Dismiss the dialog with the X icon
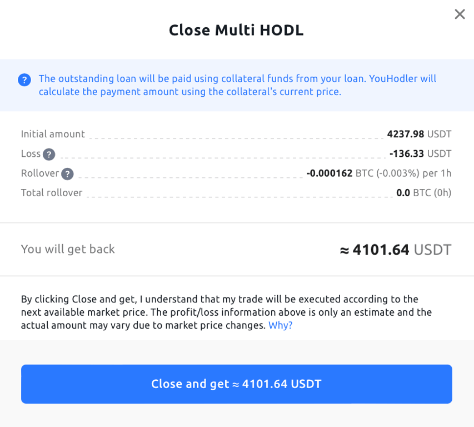Viewport: 474px width, 427px height. (460, 14)
